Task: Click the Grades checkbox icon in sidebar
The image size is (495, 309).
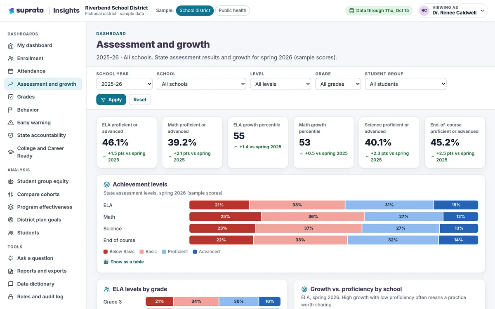Action: point(11,97)
